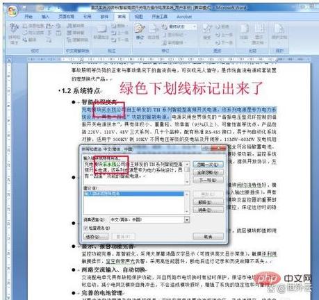Click 简转繁 convert to traditional Chinese
The image size is (319, 300).
(x=75, y=33)
